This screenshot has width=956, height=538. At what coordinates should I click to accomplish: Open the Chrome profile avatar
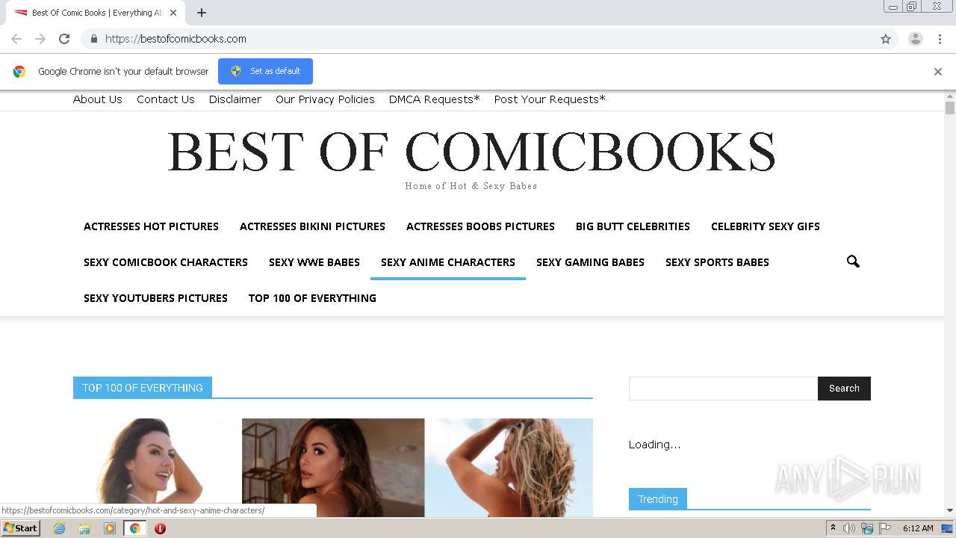click(x=916, y=39)
